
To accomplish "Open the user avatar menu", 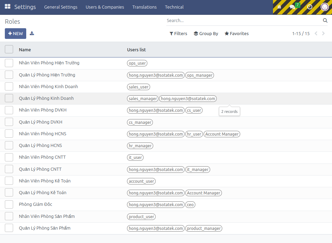I will (324, 7).
